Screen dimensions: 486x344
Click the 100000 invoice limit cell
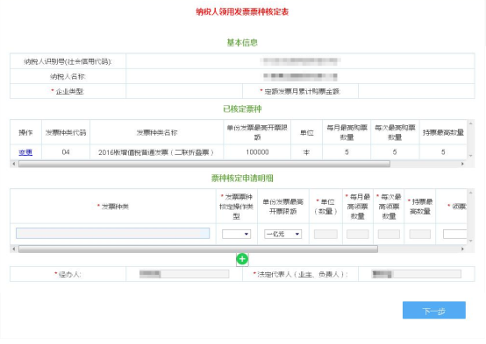(x=257, y=152)
